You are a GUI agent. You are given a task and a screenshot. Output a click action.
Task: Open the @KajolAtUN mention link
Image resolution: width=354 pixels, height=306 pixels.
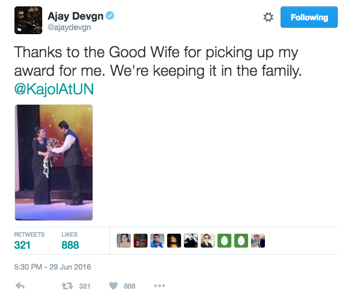pos(54,89)
